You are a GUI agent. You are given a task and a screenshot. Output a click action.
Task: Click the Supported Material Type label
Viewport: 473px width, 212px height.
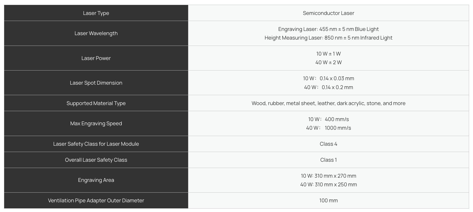click(96, 103)
